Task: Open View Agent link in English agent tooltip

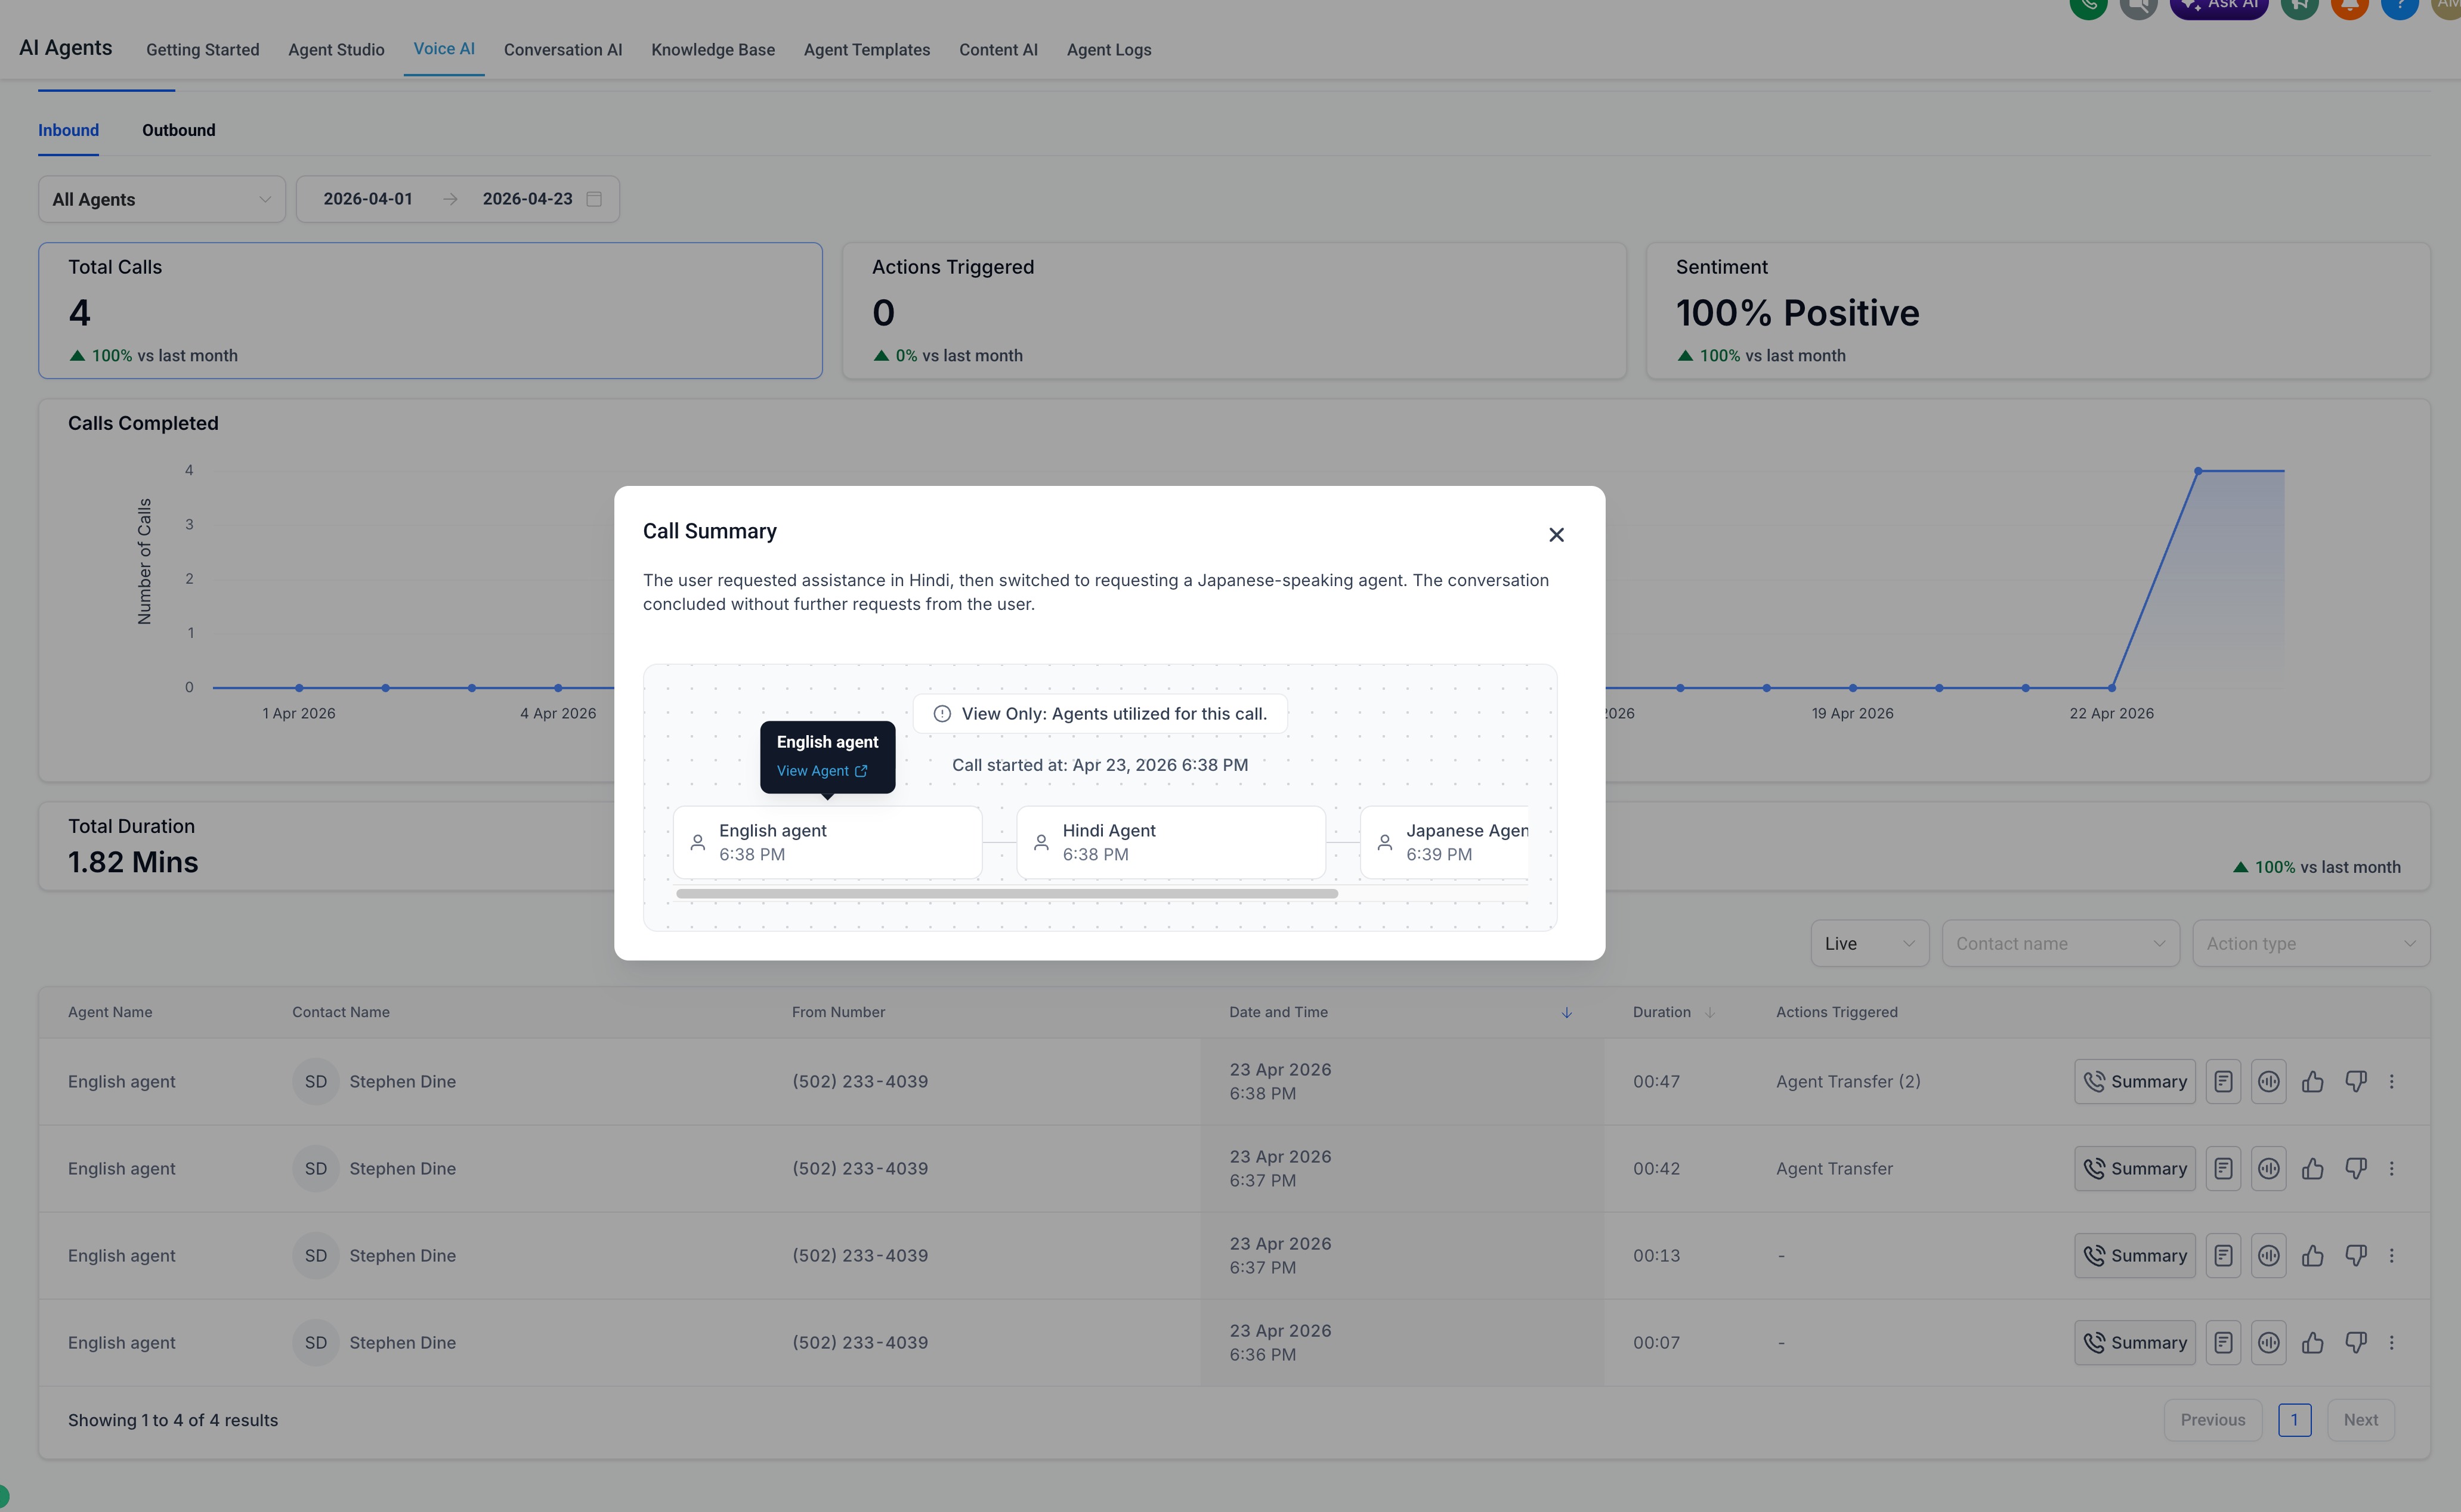Action: click(823, 771)
